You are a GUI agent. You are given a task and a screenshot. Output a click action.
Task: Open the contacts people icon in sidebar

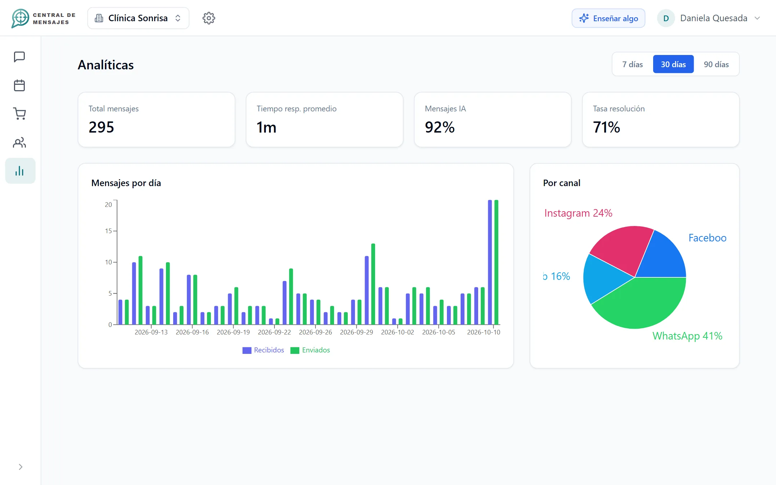[x=19, y=143]
